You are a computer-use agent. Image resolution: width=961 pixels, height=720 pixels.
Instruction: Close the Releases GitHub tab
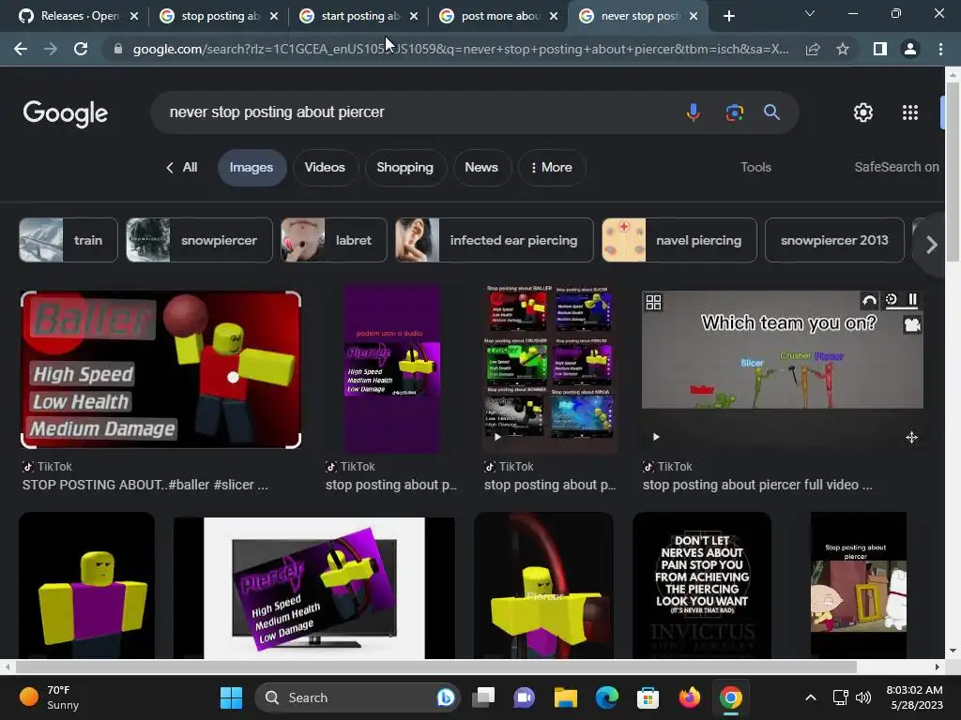[x=134, y=16]
